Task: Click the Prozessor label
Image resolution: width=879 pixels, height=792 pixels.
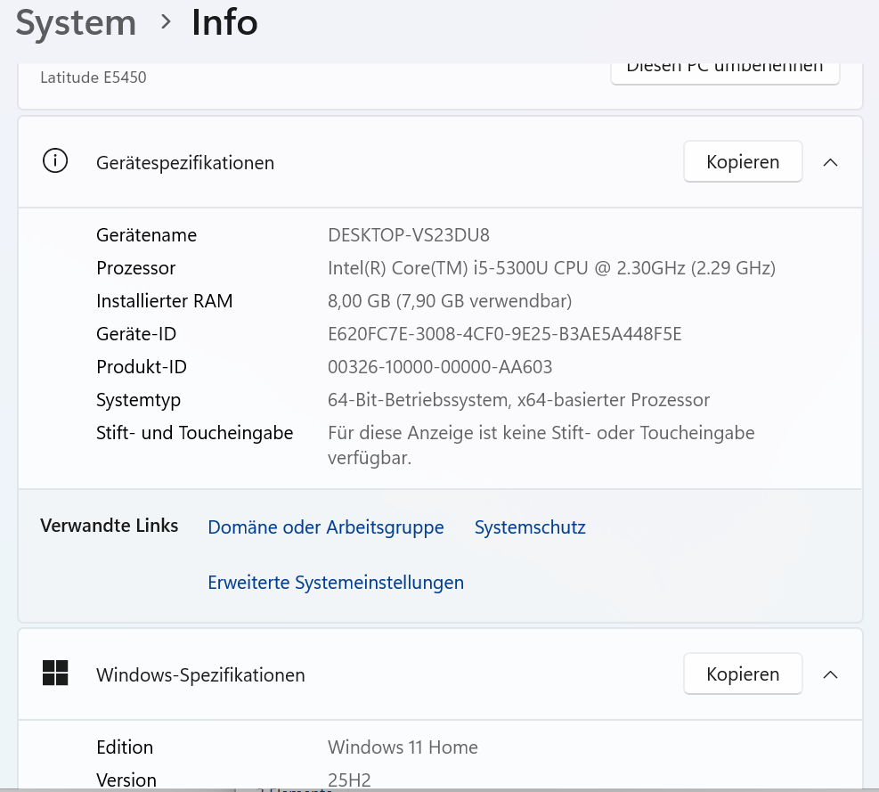Action: click(135, 268)
